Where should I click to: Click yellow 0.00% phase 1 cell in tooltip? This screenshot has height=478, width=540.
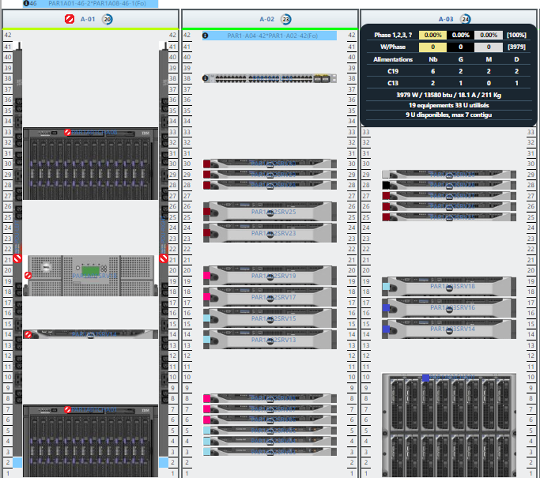coord(433,35)
